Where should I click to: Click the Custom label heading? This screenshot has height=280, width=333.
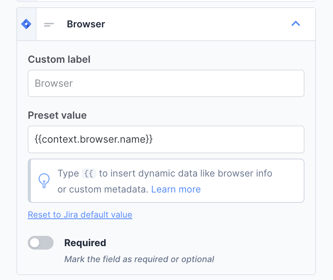pos(59,59)
